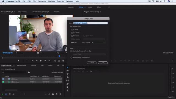This screenshot has height=99, width=176.
Task: Toggle the green label box of audio clip
Action: tap(3, 82)
